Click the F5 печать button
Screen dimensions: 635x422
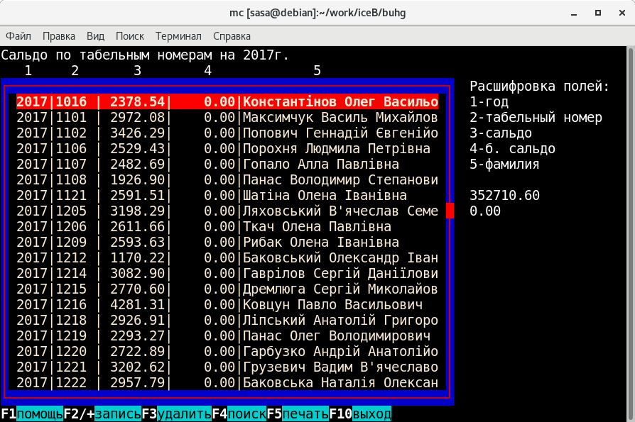(298, 414)
